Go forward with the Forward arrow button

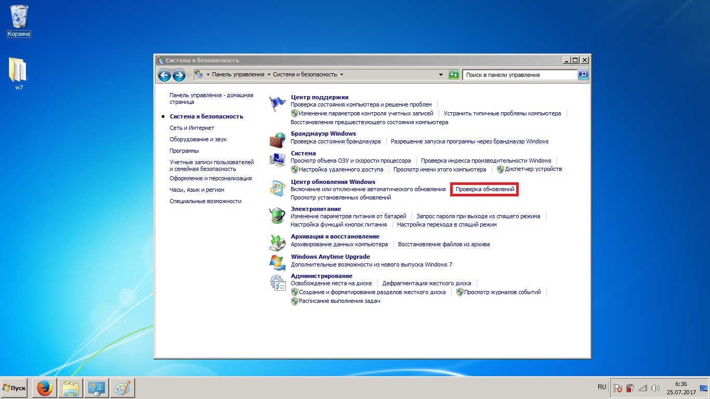click(x=179, y=75)
